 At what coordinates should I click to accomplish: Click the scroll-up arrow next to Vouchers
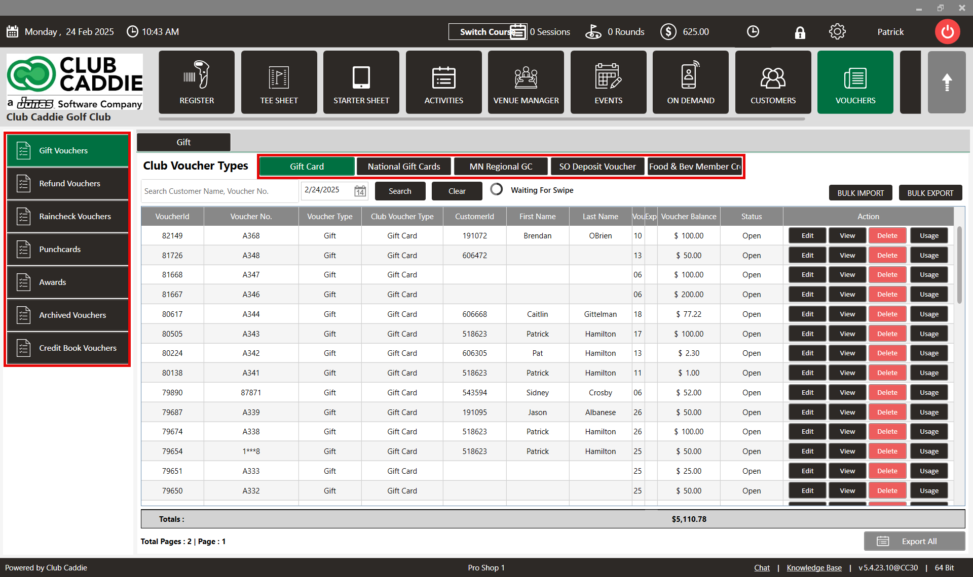point(946,82)
